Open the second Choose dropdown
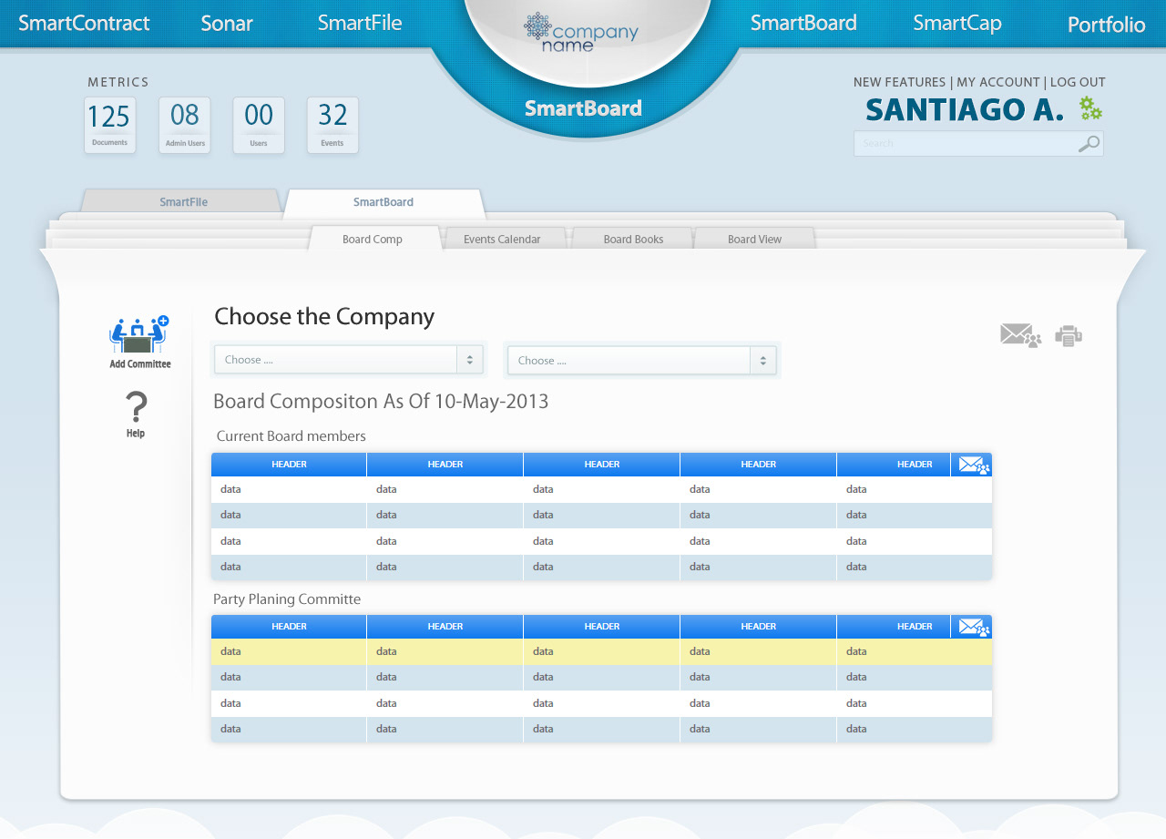 (x=642, y=361)
